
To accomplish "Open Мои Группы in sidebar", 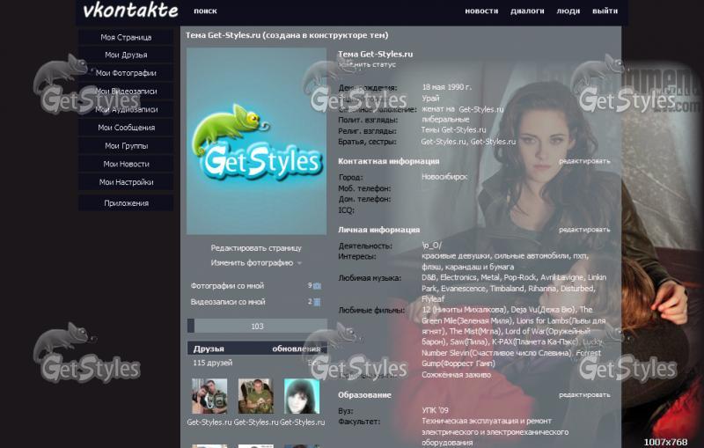I will pos(126,146).
